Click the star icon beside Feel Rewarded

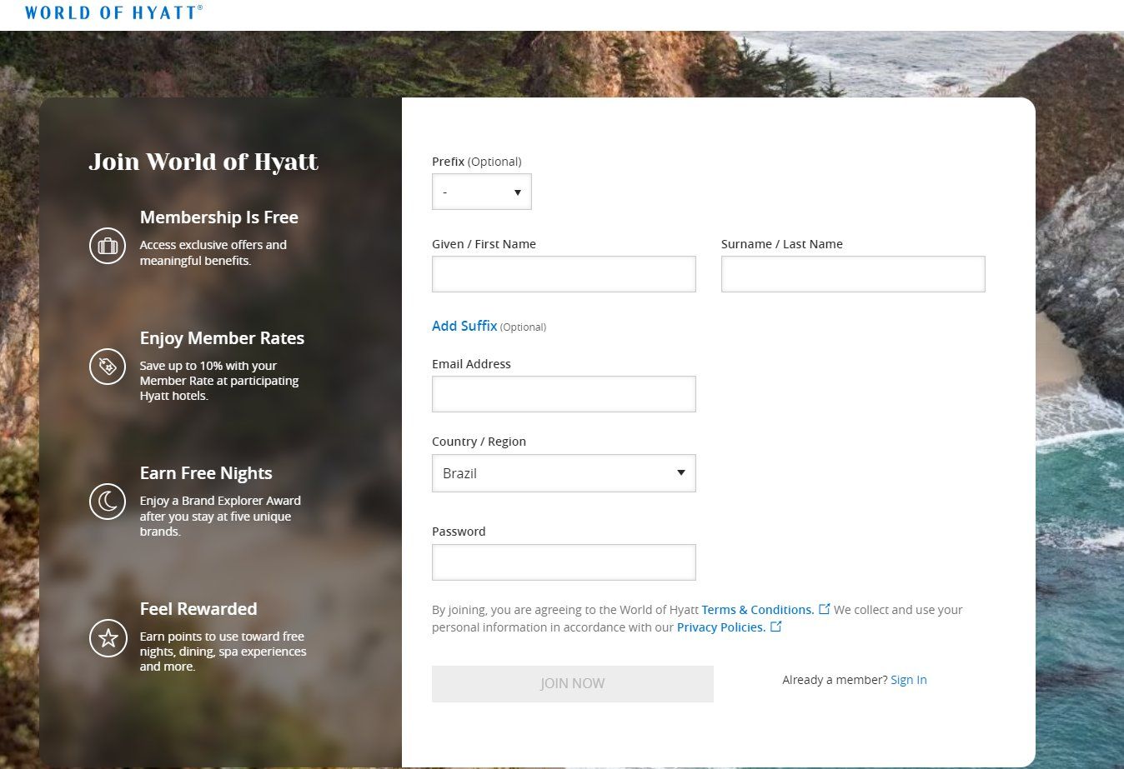coord(108,638)
